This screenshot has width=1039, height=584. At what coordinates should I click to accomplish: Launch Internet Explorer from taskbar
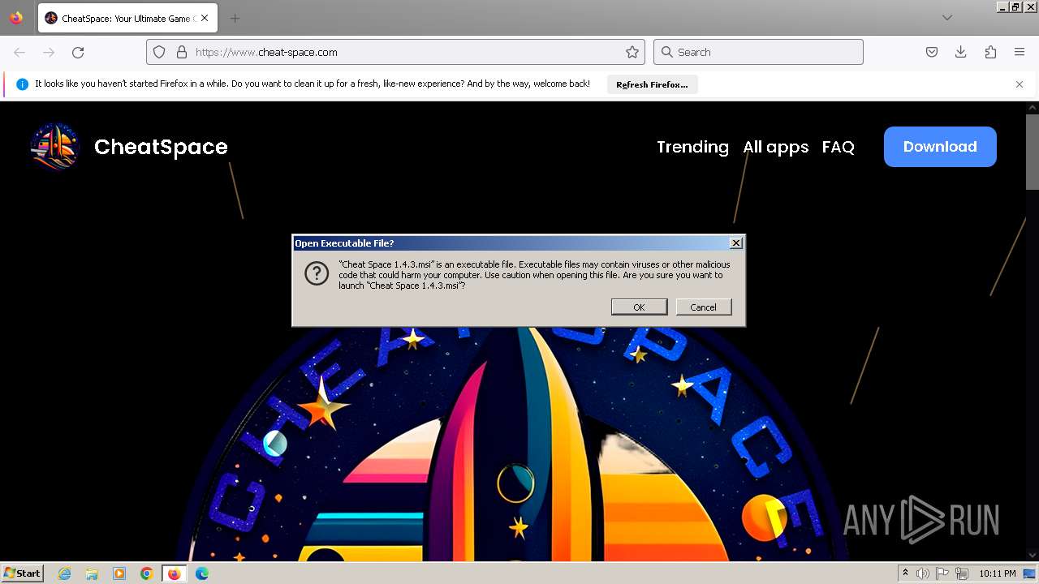click(64, 573)
